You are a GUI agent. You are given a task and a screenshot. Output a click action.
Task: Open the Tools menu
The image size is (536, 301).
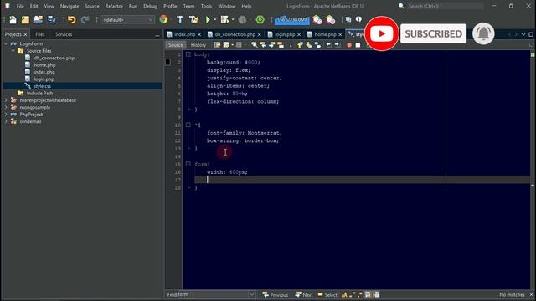(x=206, y=6)
